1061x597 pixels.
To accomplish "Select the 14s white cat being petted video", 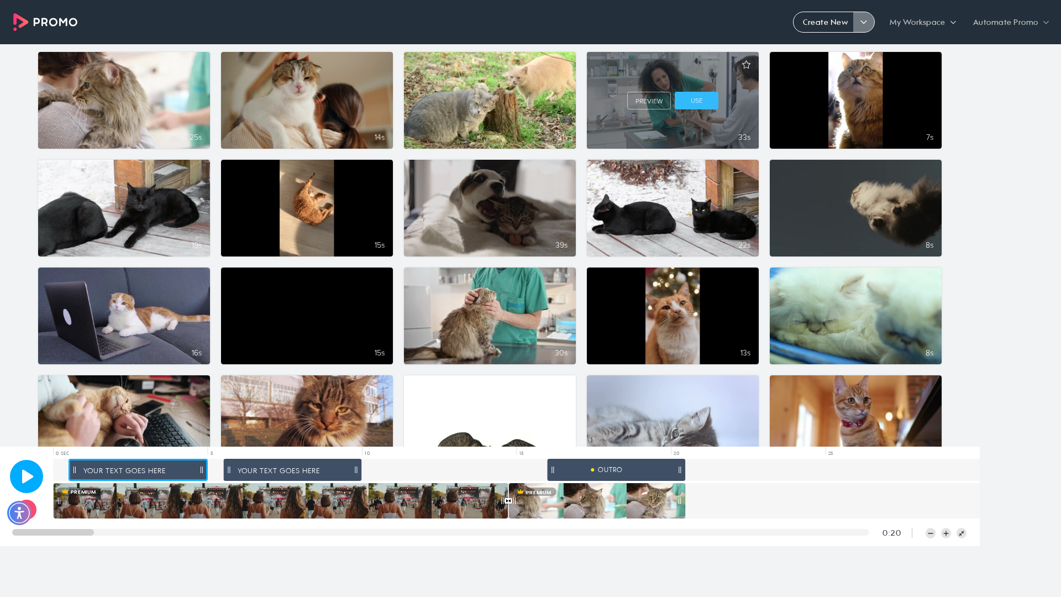I will click(x=307, y=100).
